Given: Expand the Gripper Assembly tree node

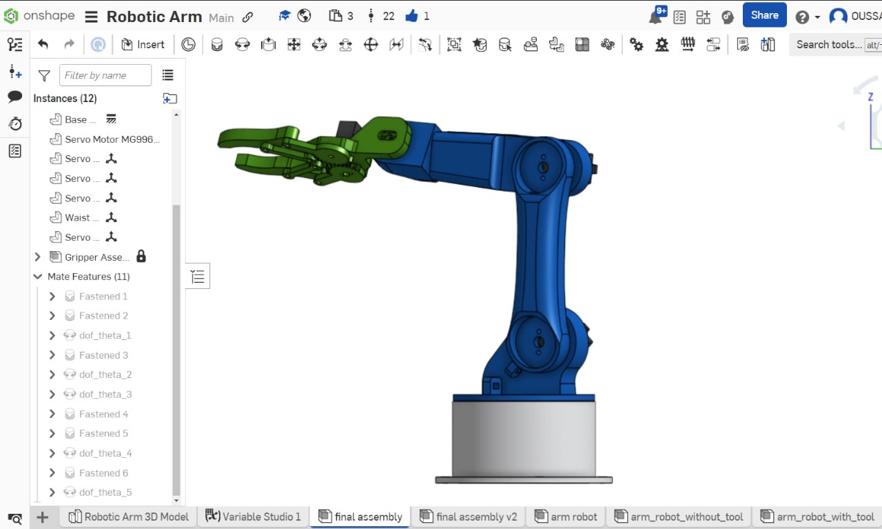Looking at the screenshot, I should click(38, 257).
